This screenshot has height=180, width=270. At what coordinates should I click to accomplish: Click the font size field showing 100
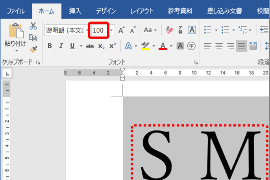pyautogui.click(x=99, y=30)
